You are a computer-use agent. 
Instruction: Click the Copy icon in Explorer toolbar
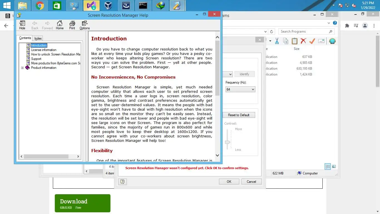286,41
